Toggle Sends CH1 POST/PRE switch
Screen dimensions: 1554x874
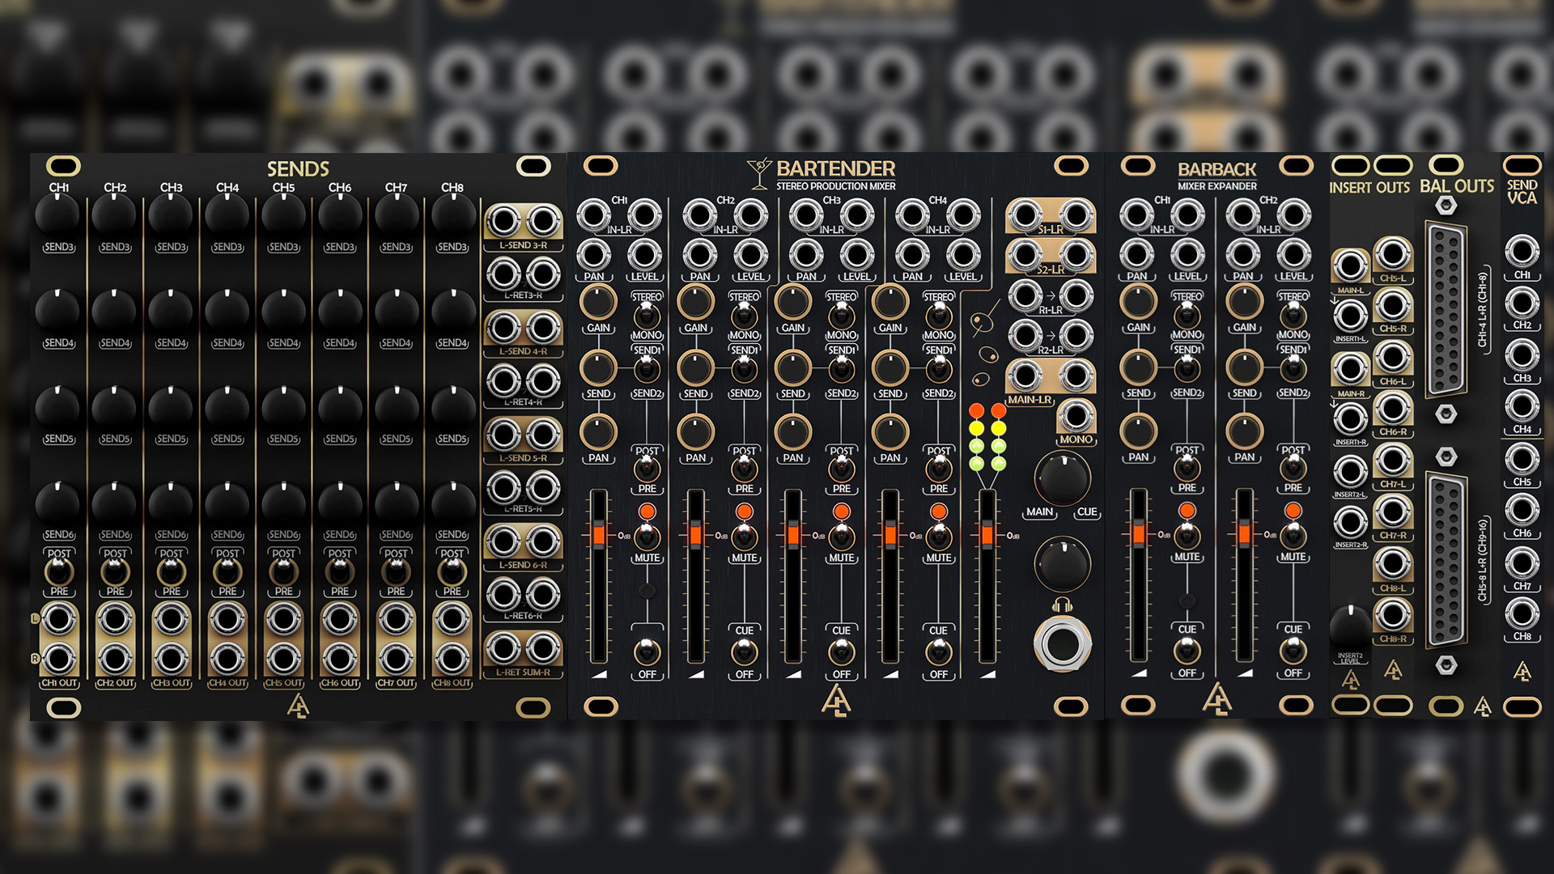tap(59, 572)
